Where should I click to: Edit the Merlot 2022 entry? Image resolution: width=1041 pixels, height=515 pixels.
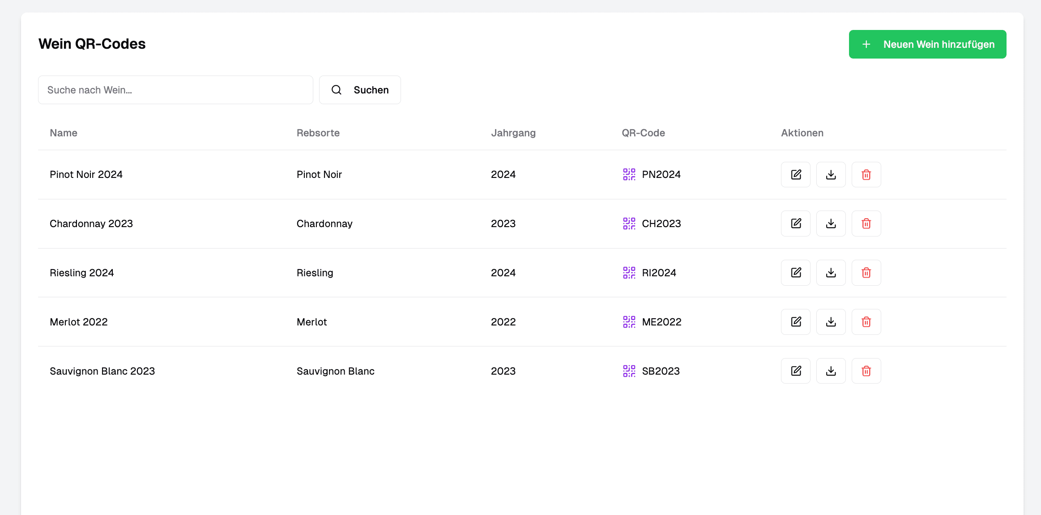tap(796, 322)
